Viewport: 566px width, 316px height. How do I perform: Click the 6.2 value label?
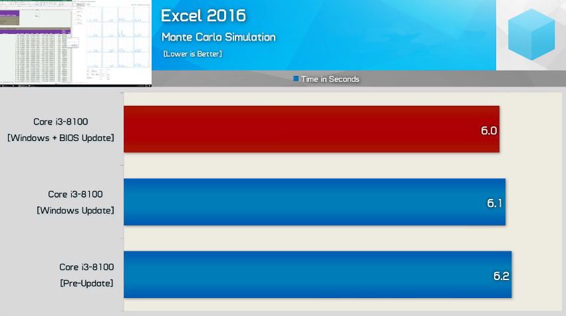(x=501, y=276)
